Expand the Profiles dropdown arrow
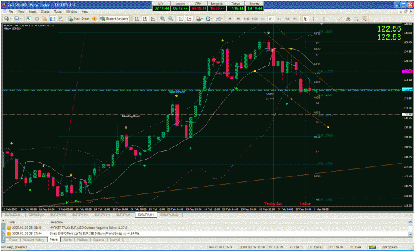Viewport: 415px width, 251px height. pos(21,19)
